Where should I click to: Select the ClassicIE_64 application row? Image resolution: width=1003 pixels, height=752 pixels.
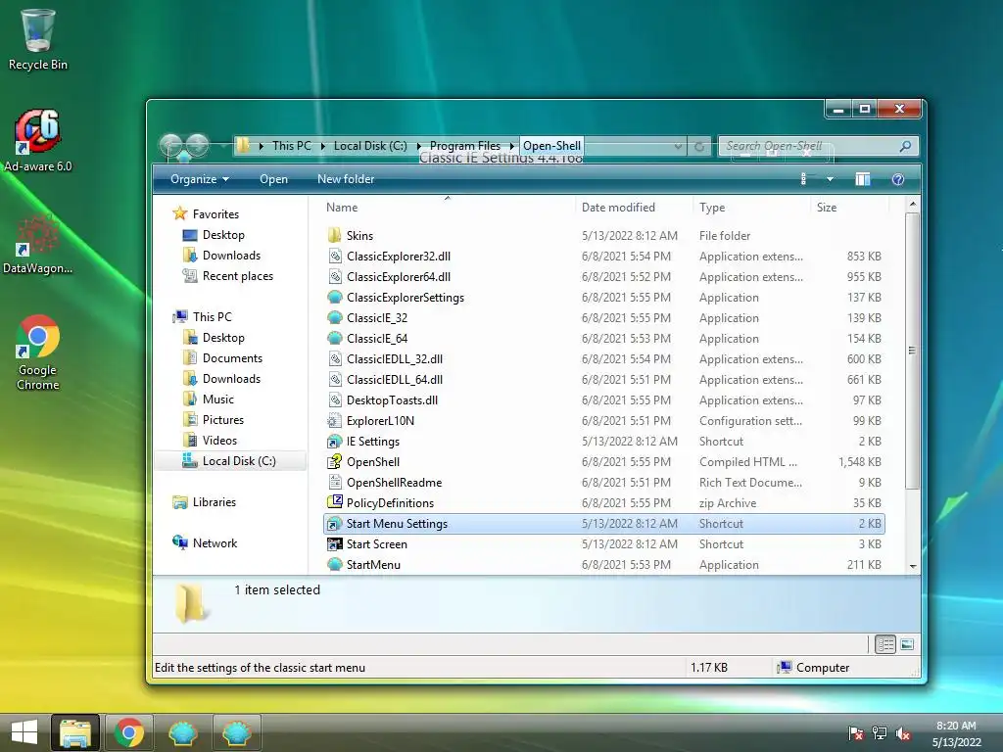[x=603, y=338]
